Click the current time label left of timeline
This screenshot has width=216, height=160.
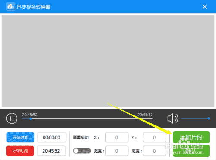tap(30, 115)
